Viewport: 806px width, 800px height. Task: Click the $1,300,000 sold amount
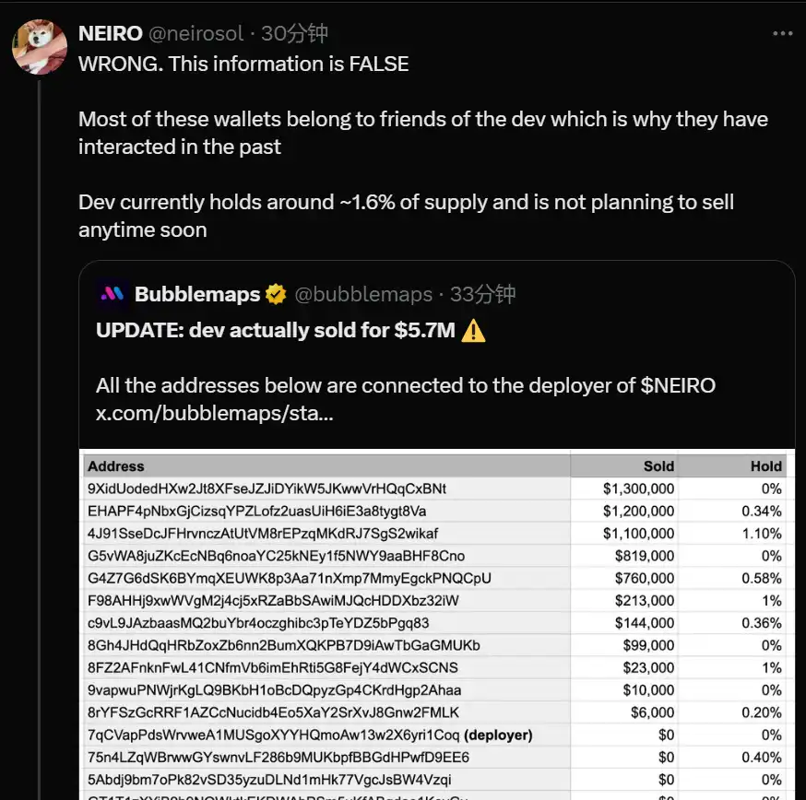(x=638, y=488)
